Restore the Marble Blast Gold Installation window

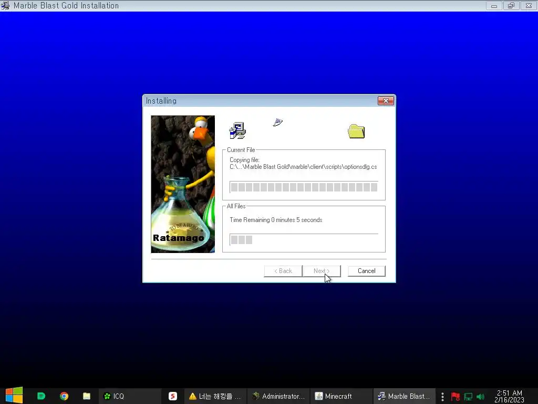[511, 6]
